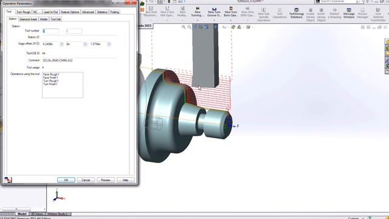The height and width of the screenshot is (219, 389).
Task: Open dropdown arrow under New Turning
Action: [198, 20]
